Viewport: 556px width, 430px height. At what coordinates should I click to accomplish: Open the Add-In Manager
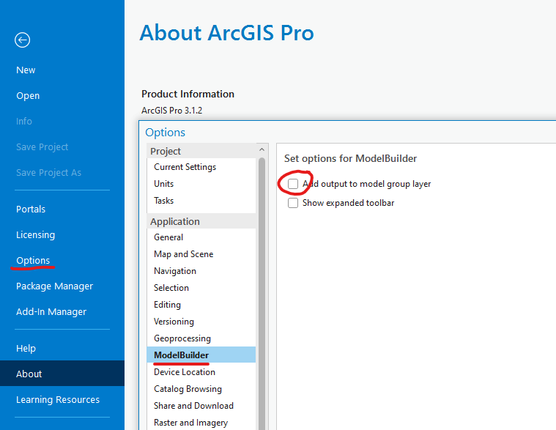click(x=51, y=311)
